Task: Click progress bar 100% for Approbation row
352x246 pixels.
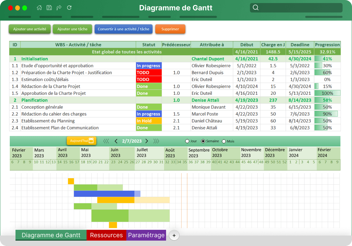Action: [x=327, y=93]
